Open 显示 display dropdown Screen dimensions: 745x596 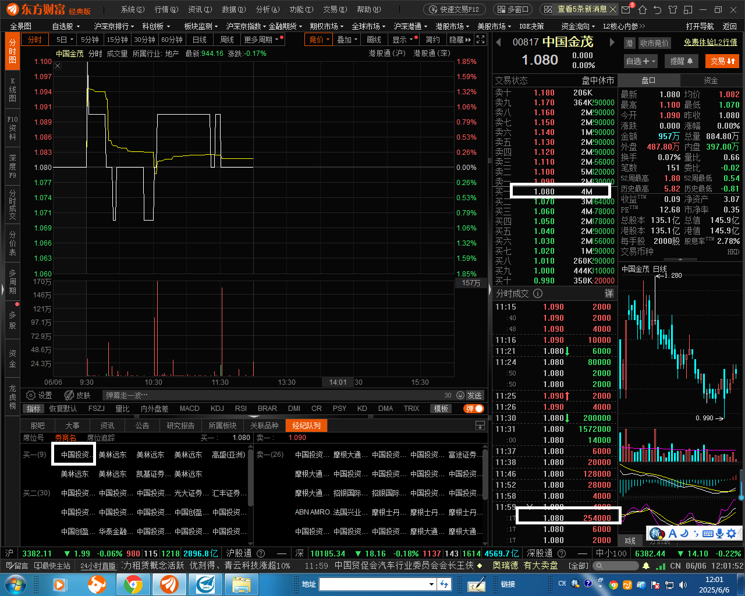403,40
